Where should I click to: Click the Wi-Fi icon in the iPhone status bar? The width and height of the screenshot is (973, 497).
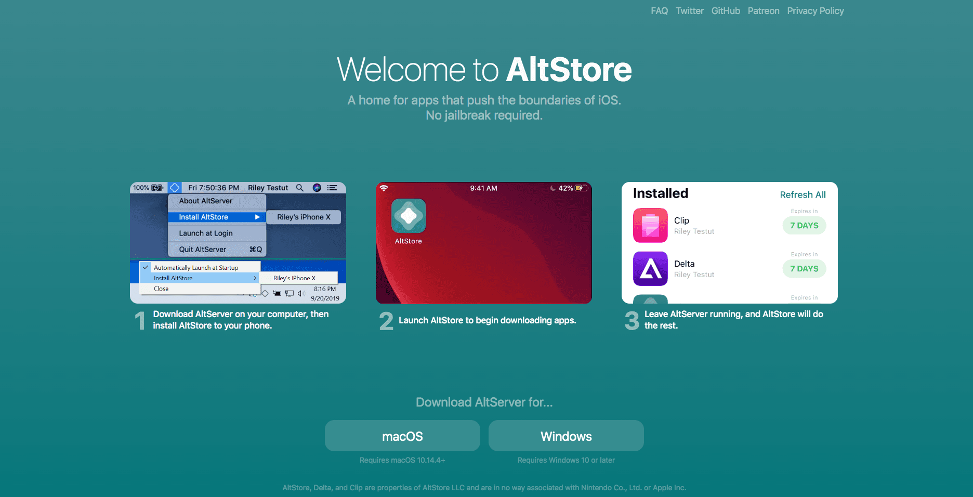384,188
